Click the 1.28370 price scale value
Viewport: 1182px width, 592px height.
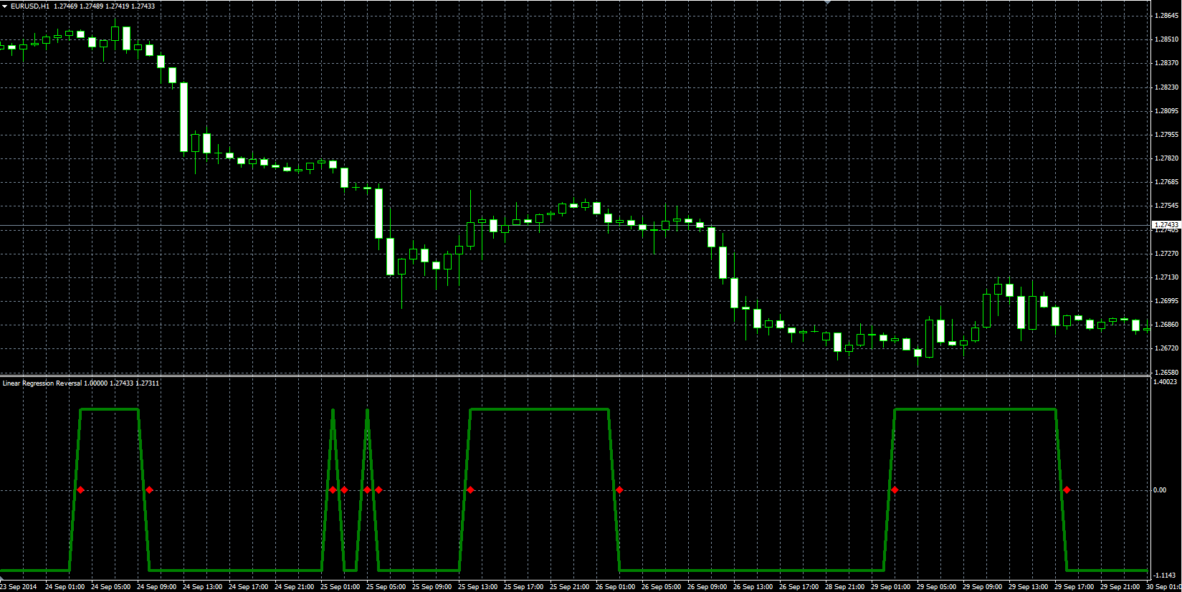[x=1167, y=63]
